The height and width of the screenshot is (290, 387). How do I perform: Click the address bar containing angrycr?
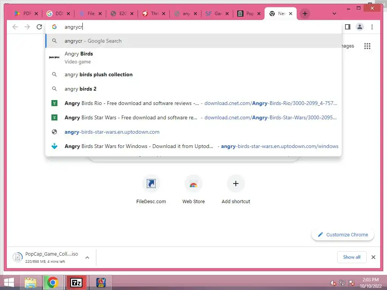click(194, 27)
